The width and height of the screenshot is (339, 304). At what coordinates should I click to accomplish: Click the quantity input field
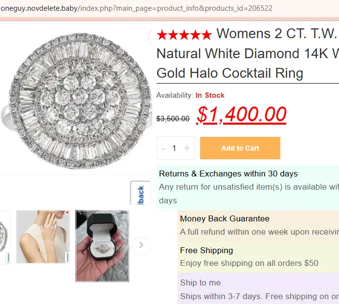point(174,148)
